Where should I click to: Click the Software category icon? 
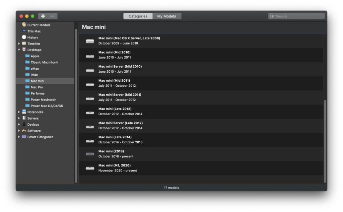[x=24, y=130]
